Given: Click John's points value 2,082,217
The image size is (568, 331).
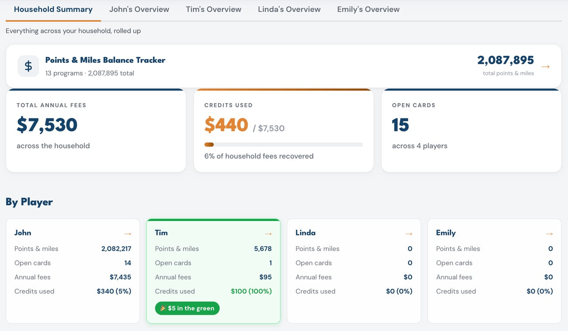Looking at the screenshot, I should pyautogui.click(x=116, y=249).
